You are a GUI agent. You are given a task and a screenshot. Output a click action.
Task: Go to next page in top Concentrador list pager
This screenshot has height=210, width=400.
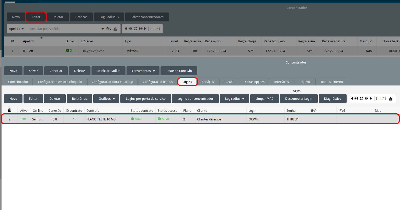(141, 29)
